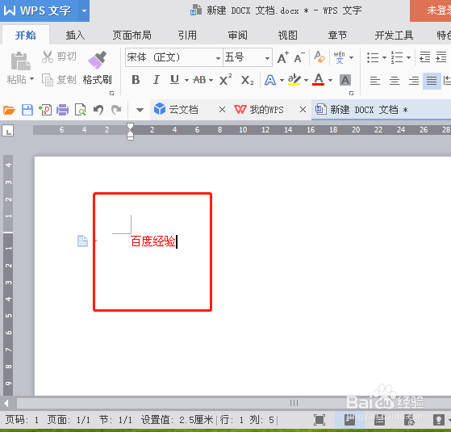Screen dimensions: 451x432
Task: Open the font dialog launcher
Action: point(351,93)
